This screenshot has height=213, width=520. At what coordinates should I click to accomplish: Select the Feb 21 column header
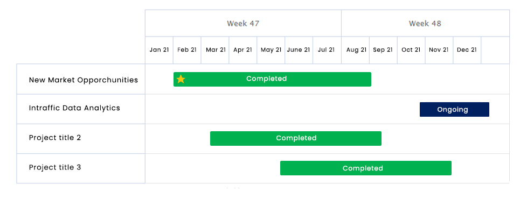187,50
